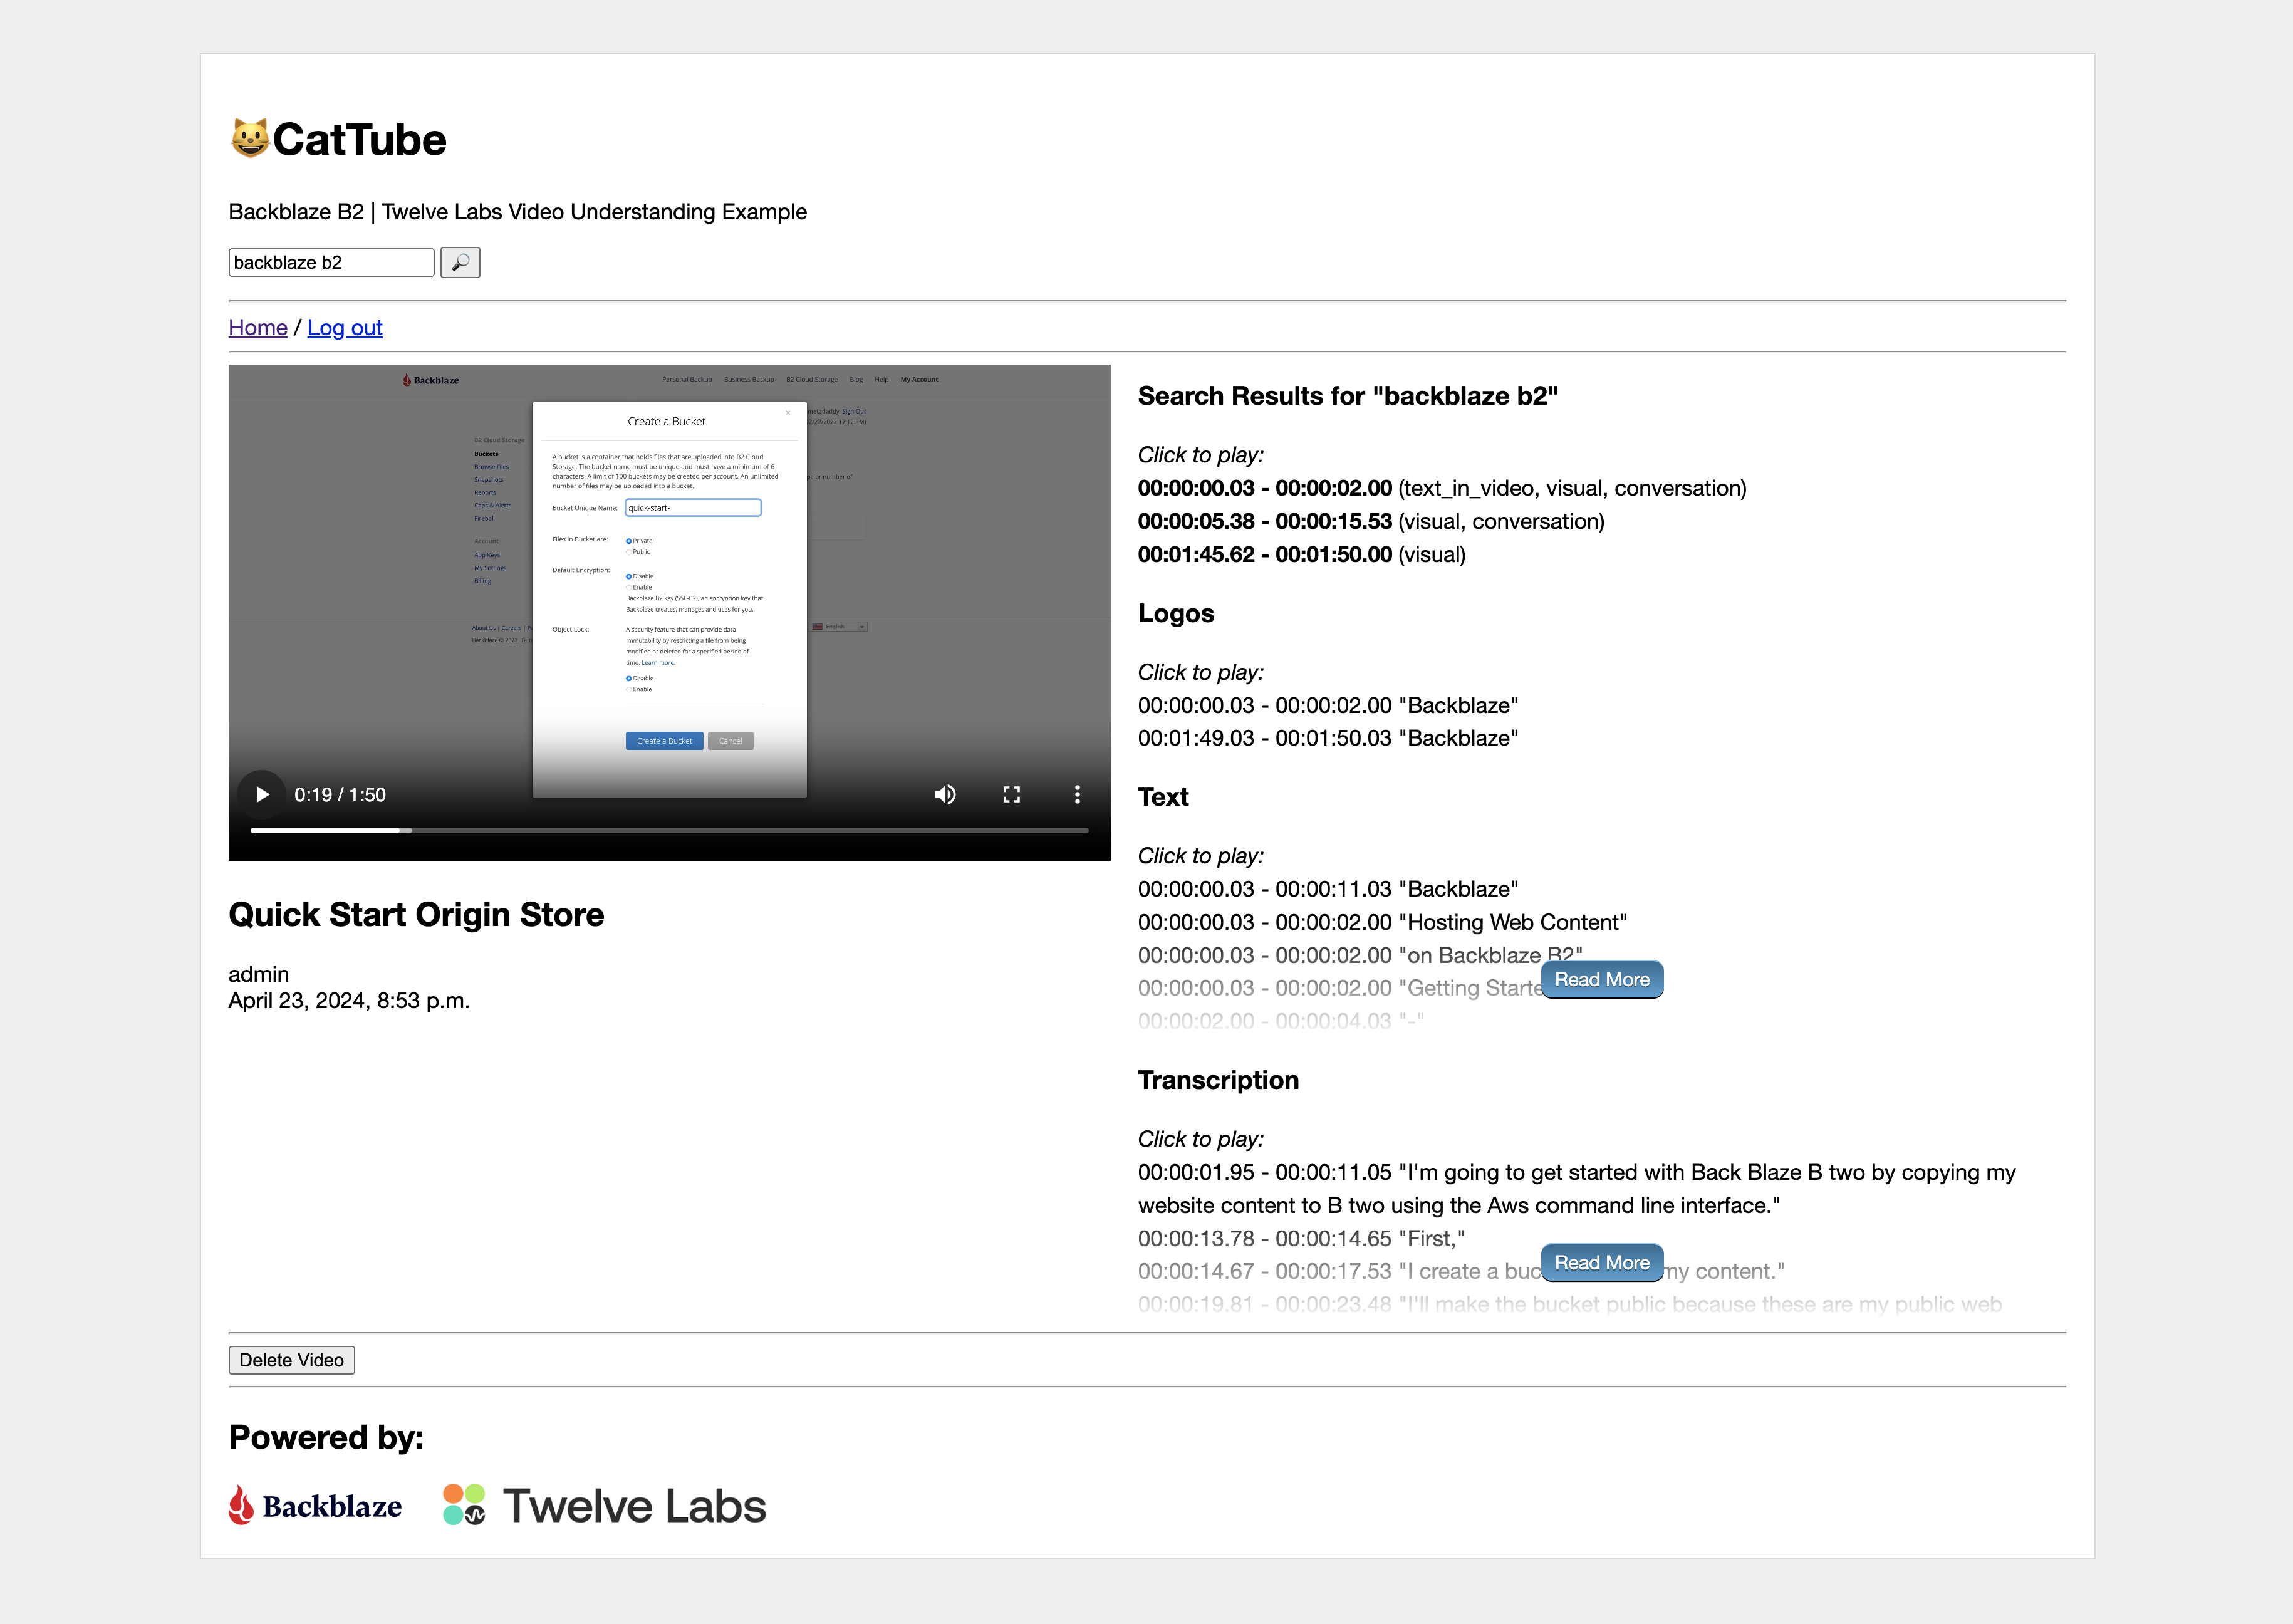Mute the video using the speaker icon
The height and width of the screenshot is (1624, 2293).
point(944,795)
